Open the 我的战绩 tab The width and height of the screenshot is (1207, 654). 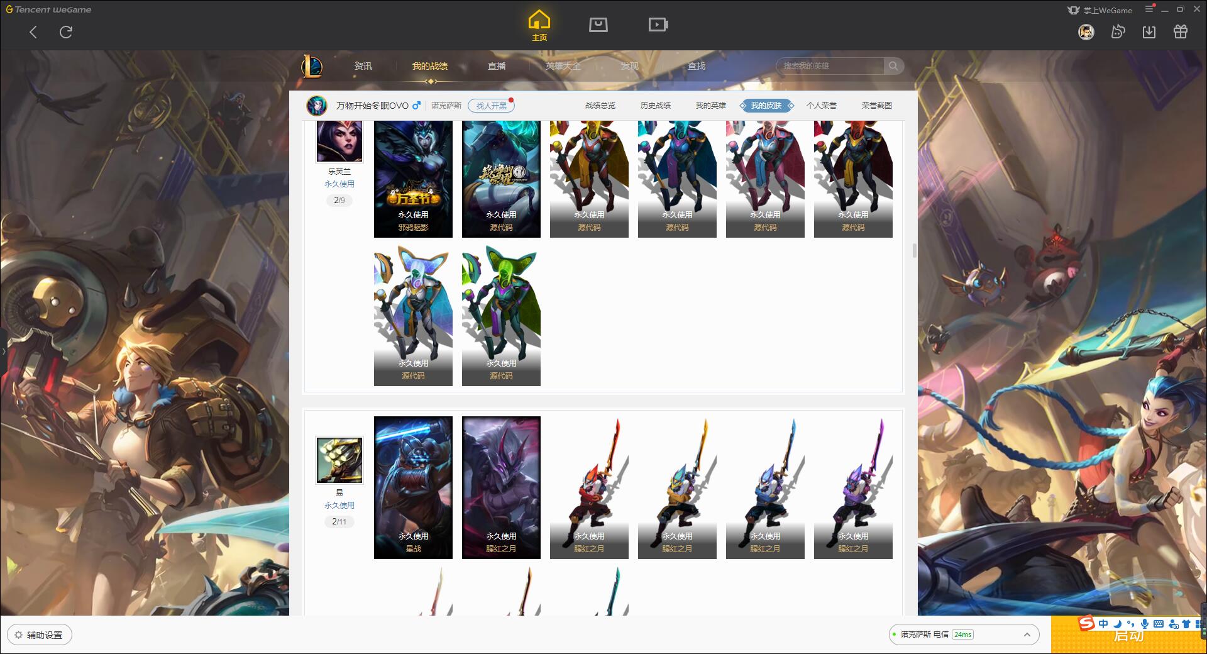tap(430, 66)
